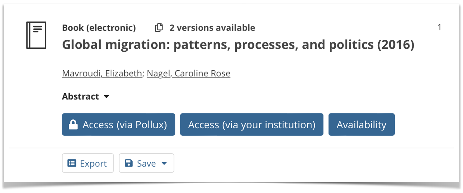463x193 pixels.
Task: Click the Export list icon
Action: click(x=72, y=163)
